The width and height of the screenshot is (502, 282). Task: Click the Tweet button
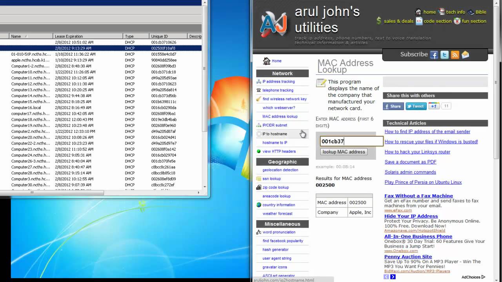coord(416,106)
